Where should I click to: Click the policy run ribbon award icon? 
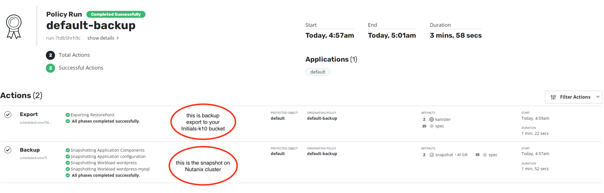pyautogui.click(x=14, y=27)
